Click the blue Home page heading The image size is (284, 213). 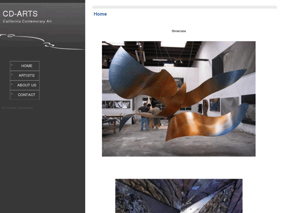(100, 14)
